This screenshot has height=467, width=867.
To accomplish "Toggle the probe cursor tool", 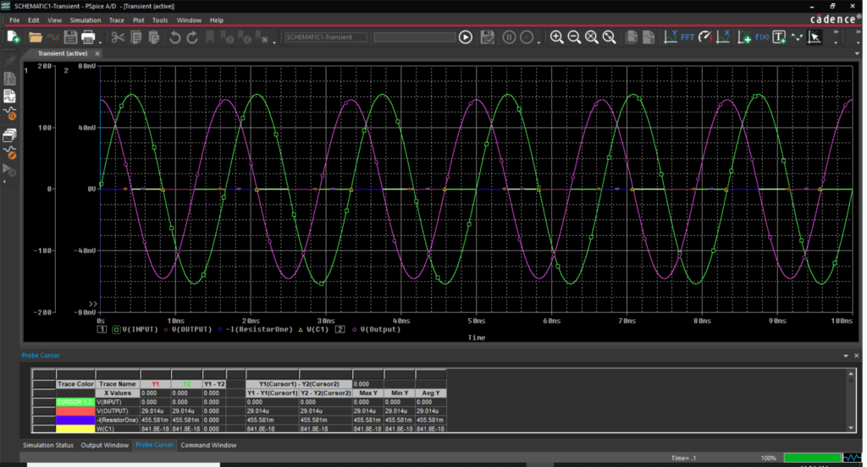I will point(815,37).
